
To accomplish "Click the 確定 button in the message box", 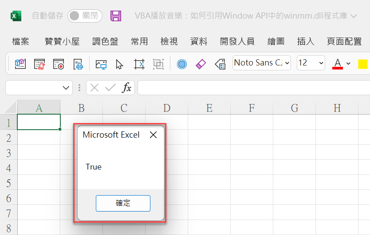I will pyautogui.click(x=123, y=203).
